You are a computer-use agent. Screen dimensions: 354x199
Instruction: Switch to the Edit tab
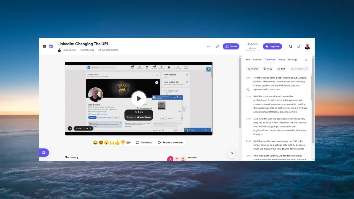tap(248, 59)
